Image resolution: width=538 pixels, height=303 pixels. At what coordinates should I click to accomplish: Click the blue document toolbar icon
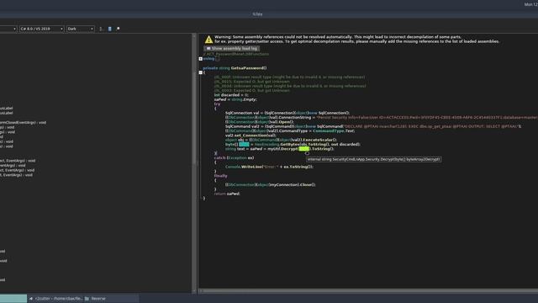(x=110, y=29)
